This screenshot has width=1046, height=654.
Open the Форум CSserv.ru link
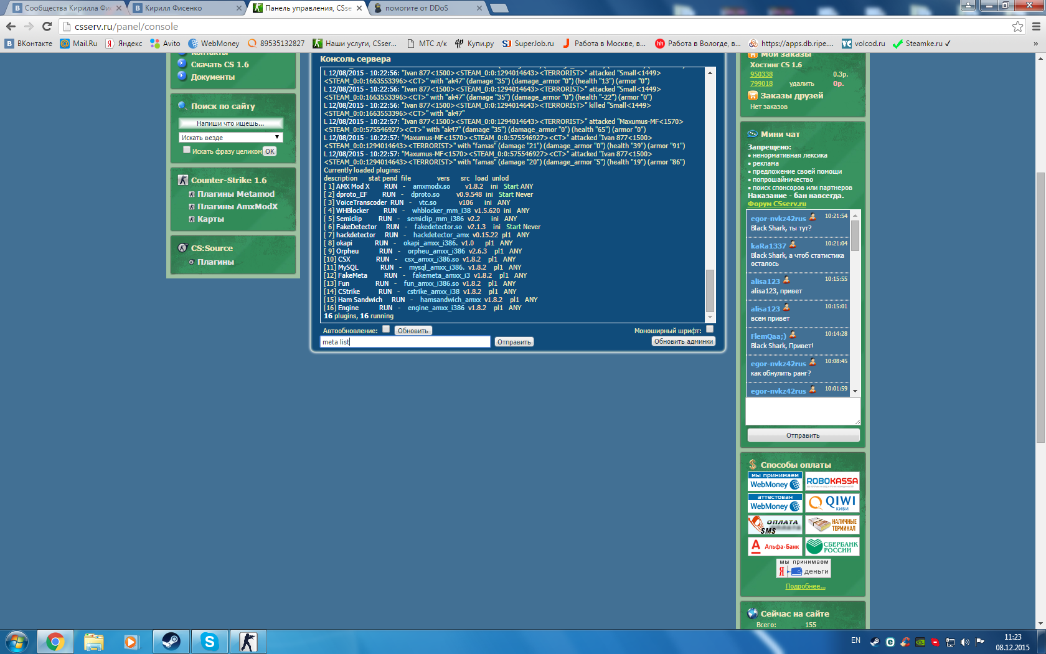click(x=777, y=204)
